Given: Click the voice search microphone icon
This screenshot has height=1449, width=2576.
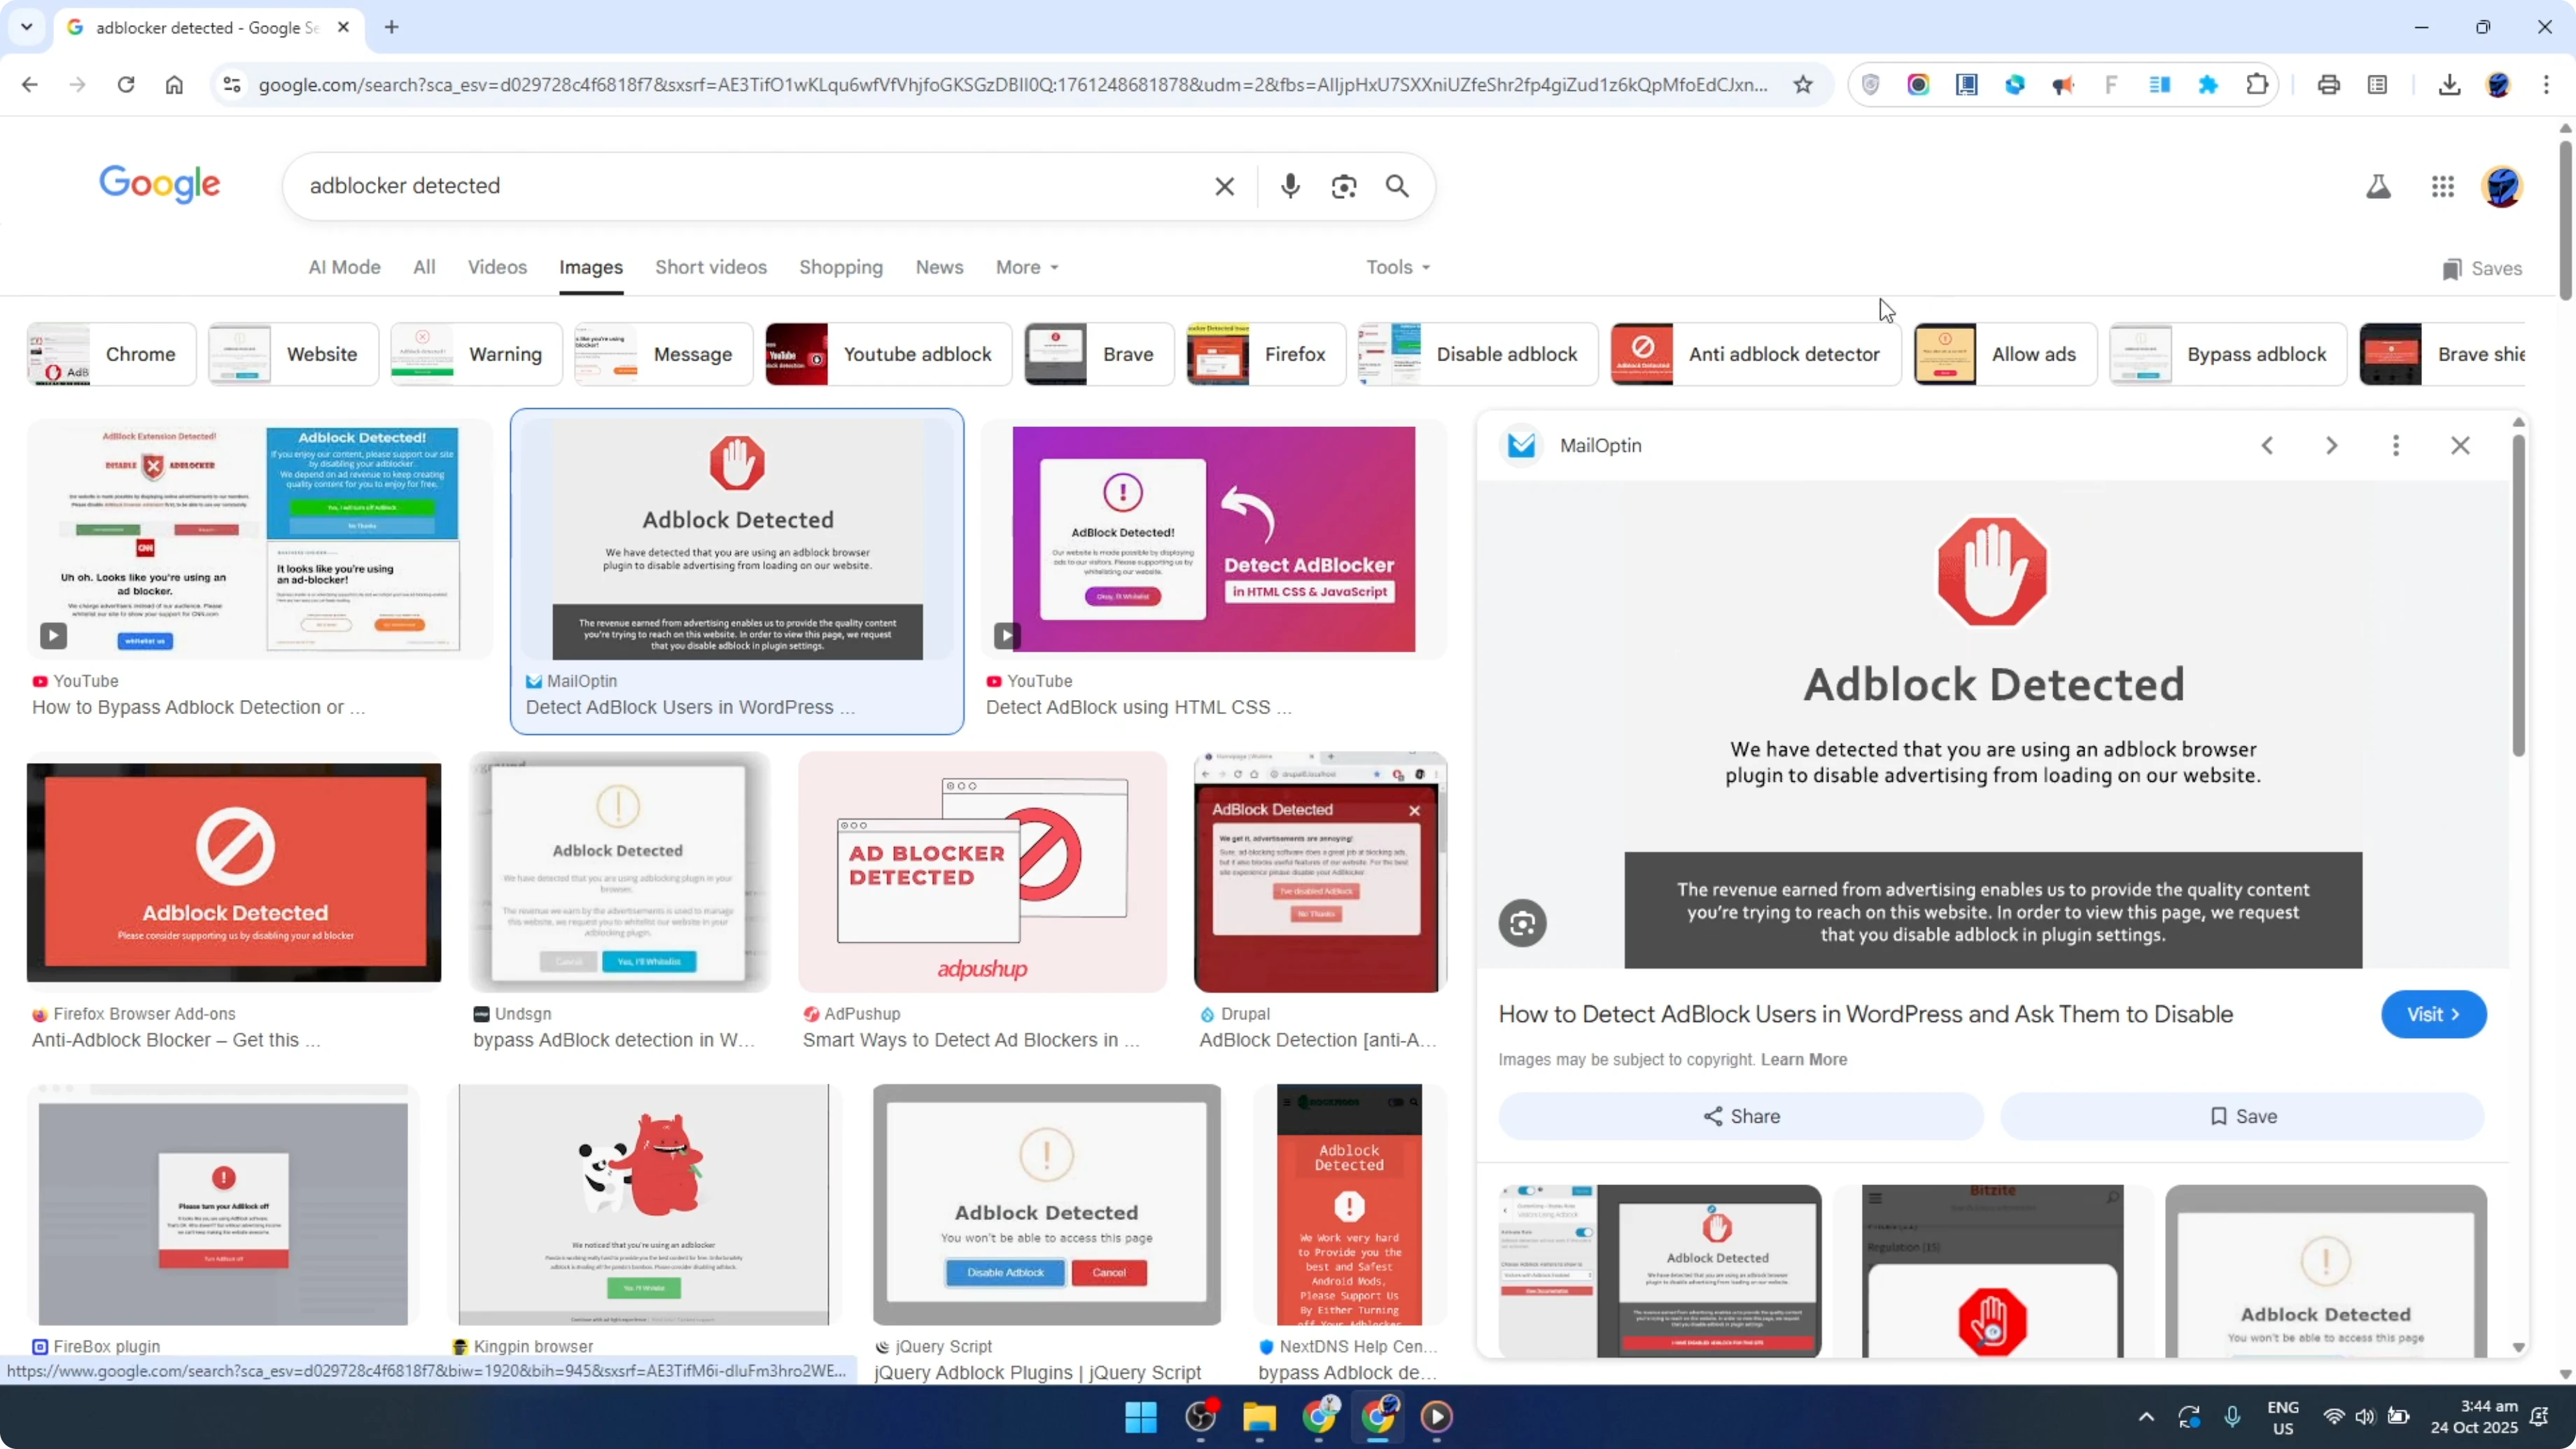Looking at the screenshot, I should pos(1290,186).
